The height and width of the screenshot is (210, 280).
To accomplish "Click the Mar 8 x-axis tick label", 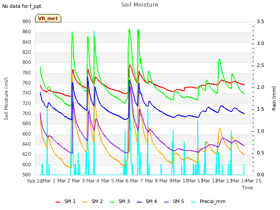I will click(151, 181).
